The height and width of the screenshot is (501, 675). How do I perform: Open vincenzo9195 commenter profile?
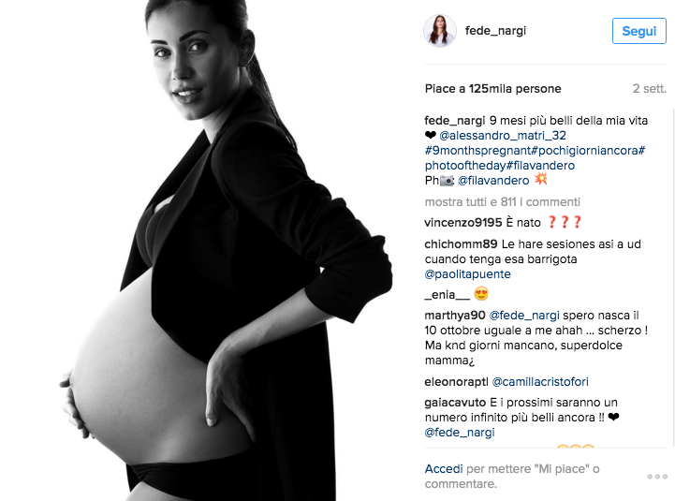click(x=463, y=223)
